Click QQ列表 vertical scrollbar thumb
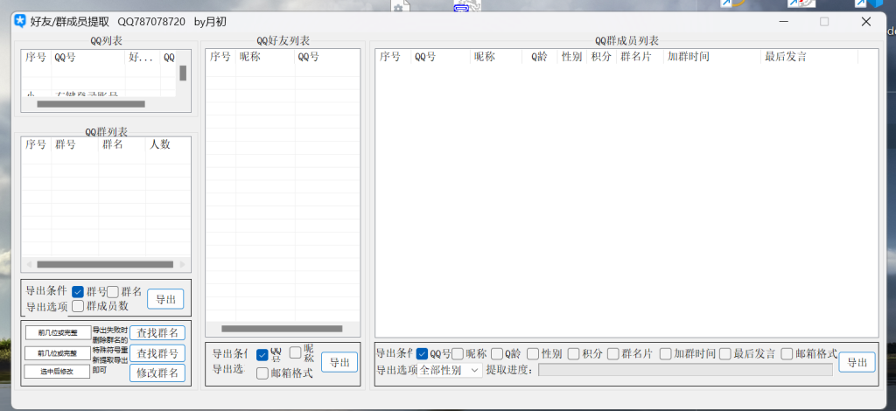The height and width of the screenshot is (411, 896). [183, 73]
